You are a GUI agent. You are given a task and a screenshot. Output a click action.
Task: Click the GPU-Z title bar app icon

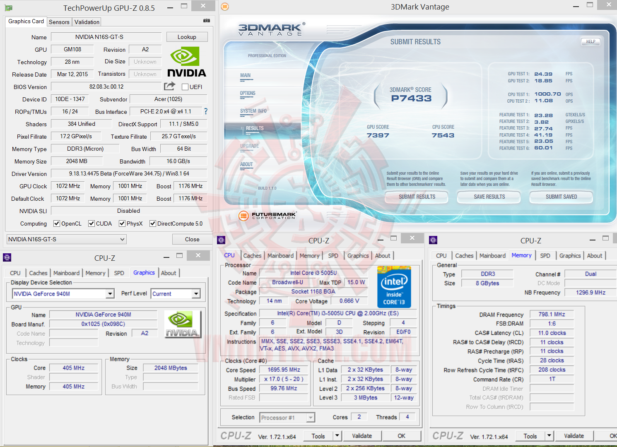tap(8, 8)
